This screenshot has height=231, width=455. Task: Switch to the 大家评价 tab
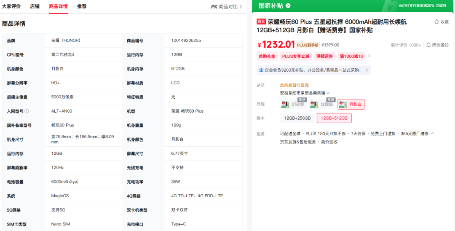pos(11,6)
